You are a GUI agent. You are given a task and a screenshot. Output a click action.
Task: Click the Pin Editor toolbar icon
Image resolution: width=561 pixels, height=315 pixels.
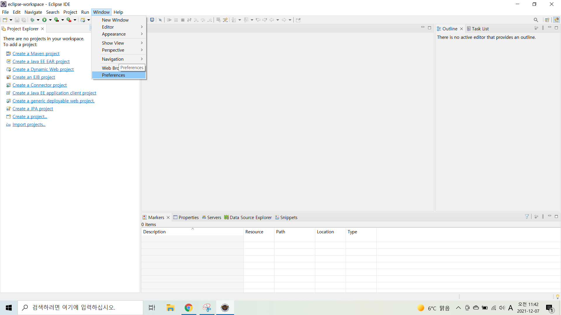coord(298,20)
